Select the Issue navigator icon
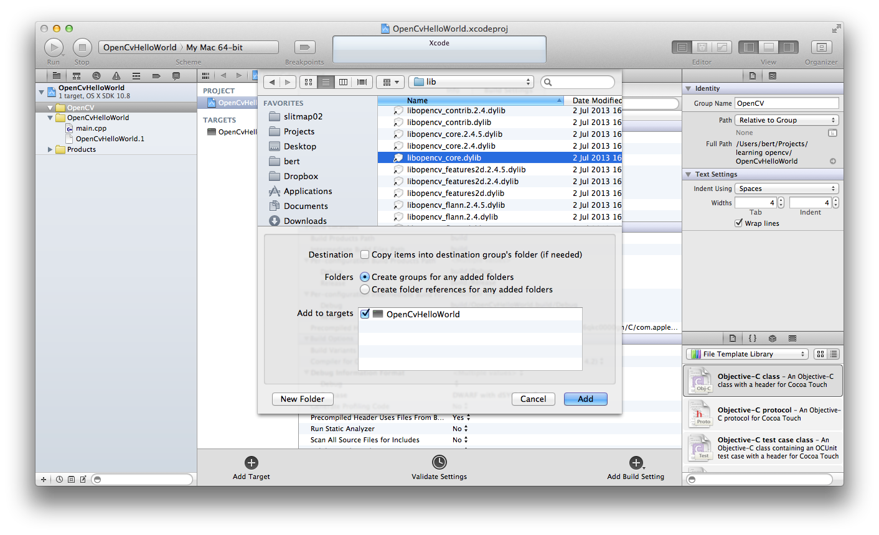 pyautogui.click(x=116, y=76)
